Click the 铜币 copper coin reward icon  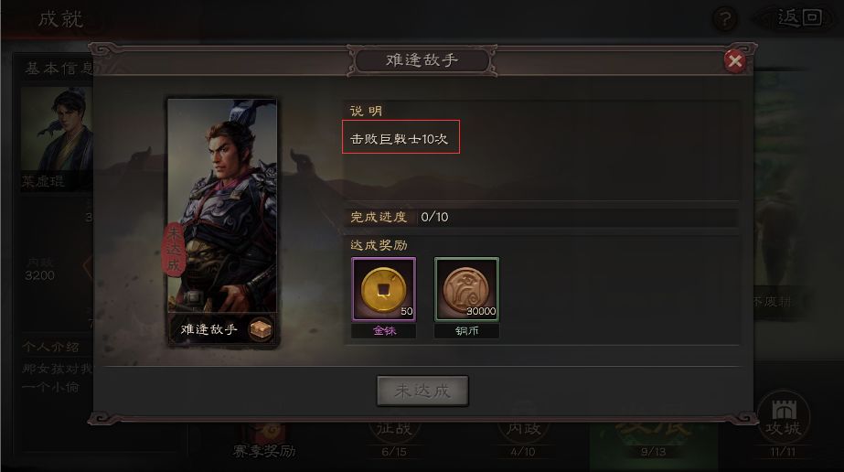click(x=466, y=289)
